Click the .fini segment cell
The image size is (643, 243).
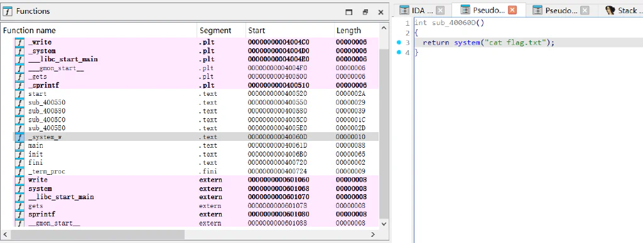pyautogui.click(x=207, y=171)
